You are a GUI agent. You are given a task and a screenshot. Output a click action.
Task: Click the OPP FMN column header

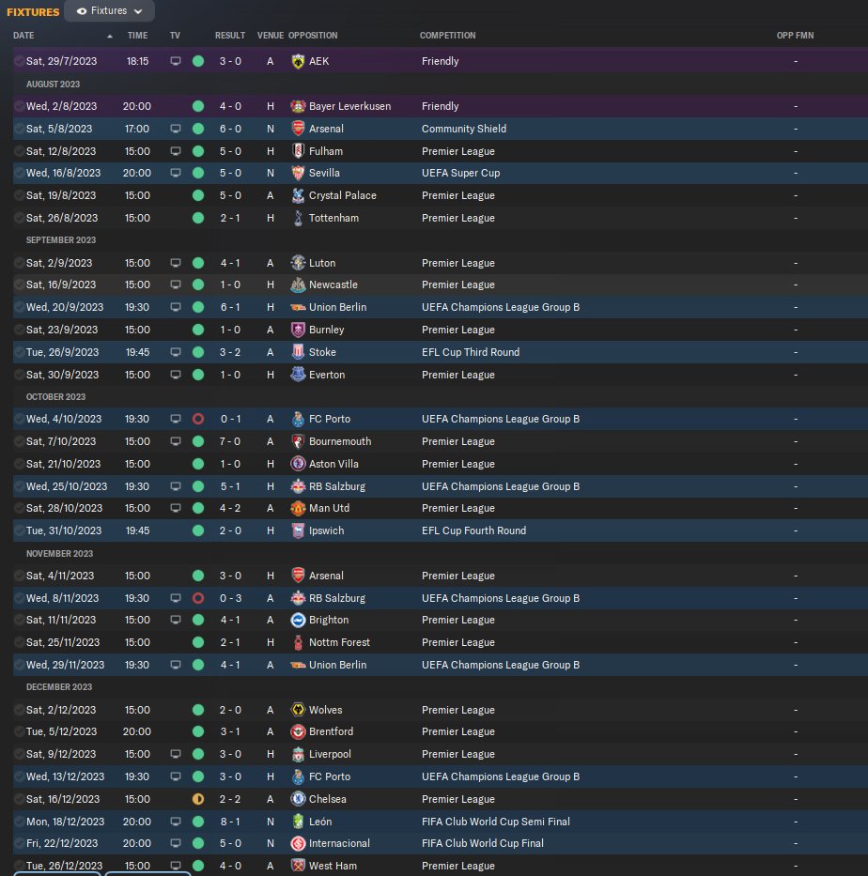(795, 35)
